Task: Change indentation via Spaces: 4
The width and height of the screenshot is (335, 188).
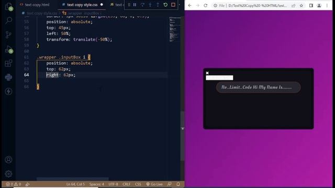Action: [x=96, y=184]
